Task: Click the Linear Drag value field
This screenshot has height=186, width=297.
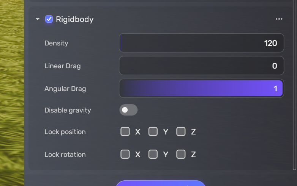Action: tap(201, 66)
